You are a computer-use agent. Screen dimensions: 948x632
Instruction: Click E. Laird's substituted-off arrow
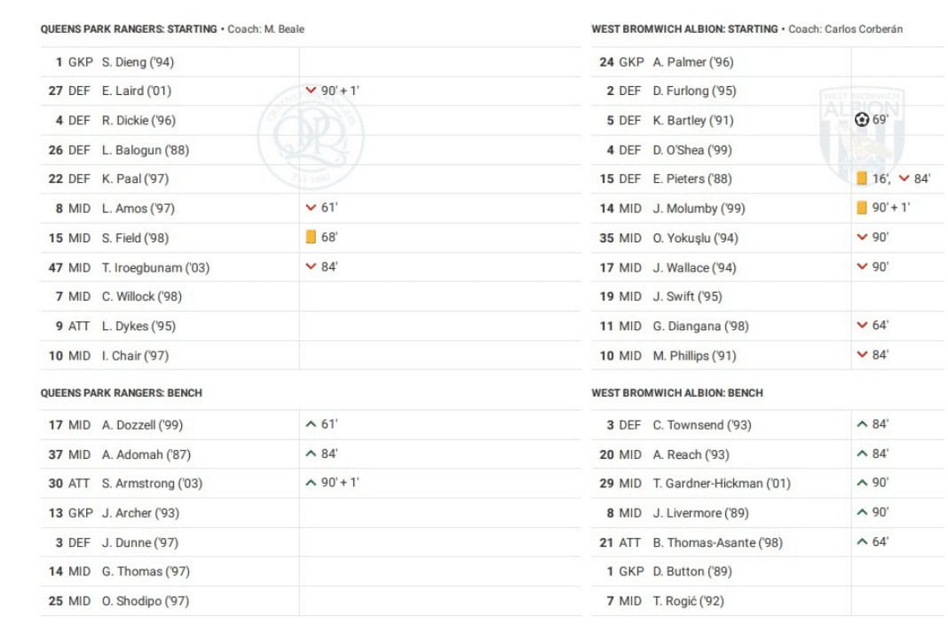click(x=311, y=91)
